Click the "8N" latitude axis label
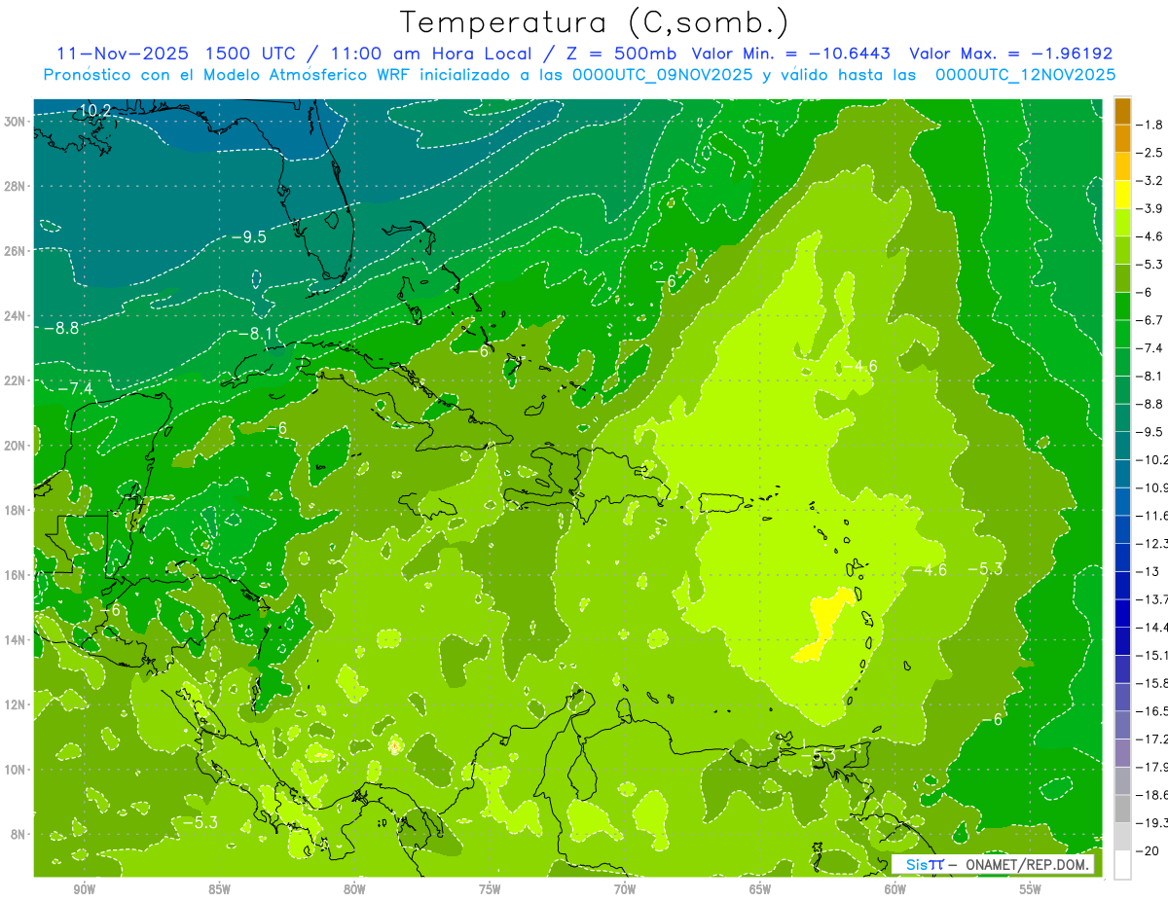 point(18,834)
